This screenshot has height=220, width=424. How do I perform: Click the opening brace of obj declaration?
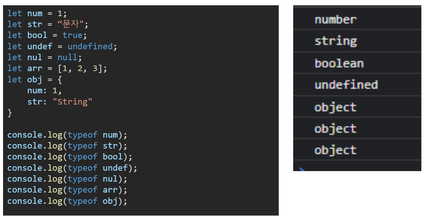click(60, 80)
